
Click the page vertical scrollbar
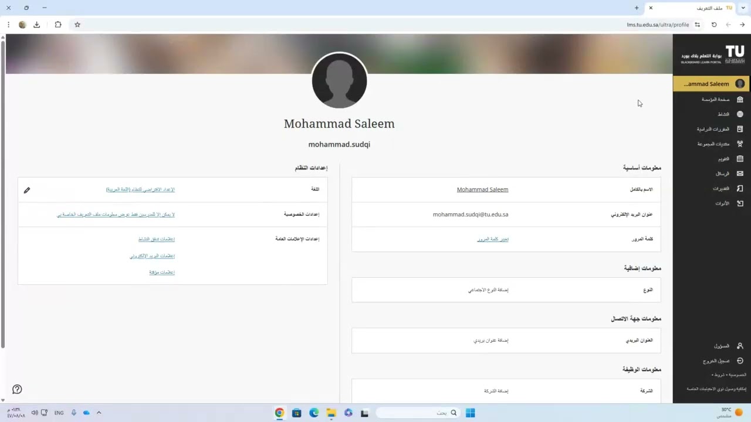(3, 193)
